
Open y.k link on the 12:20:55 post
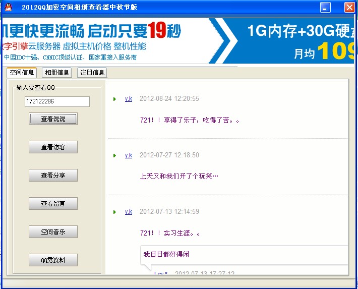coord(129,99)
